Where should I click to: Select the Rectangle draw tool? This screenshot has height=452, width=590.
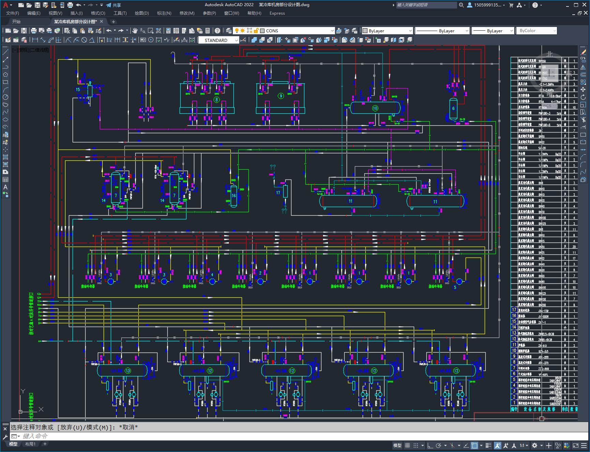coord(5,82)
